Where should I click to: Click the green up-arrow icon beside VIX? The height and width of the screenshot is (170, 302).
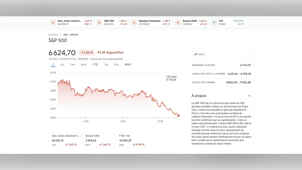(x=214, y=22)
